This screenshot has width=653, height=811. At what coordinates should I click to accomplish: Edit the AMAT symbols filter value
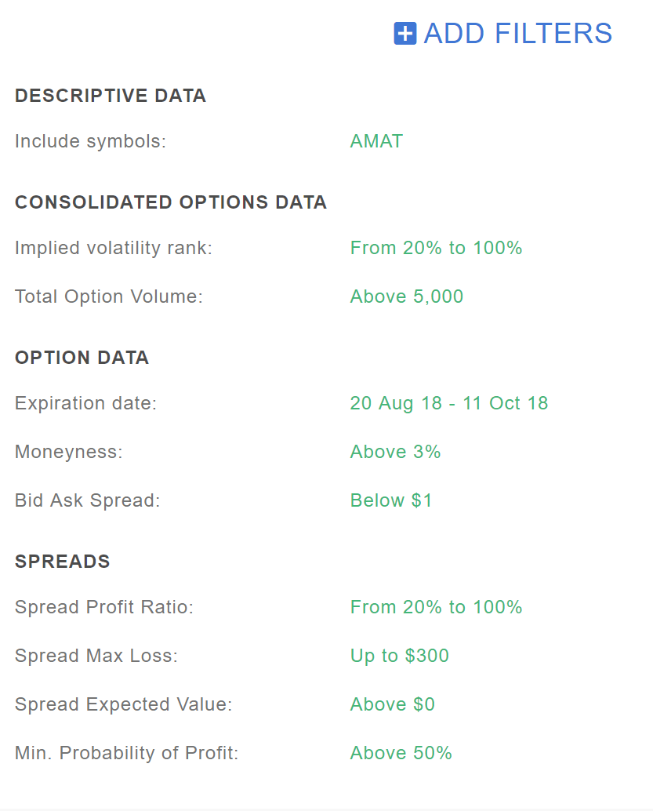[x=376, y=141]
